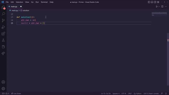This screenshot has width=169, height=95.
Task: Click line number 12 in gutter
Action: [x=12, y=14]
